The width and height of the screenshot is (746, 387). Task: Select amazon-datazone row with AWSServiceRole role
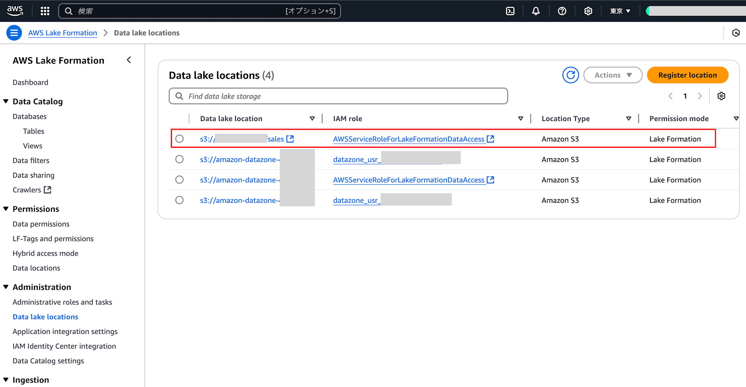point(179,180)
